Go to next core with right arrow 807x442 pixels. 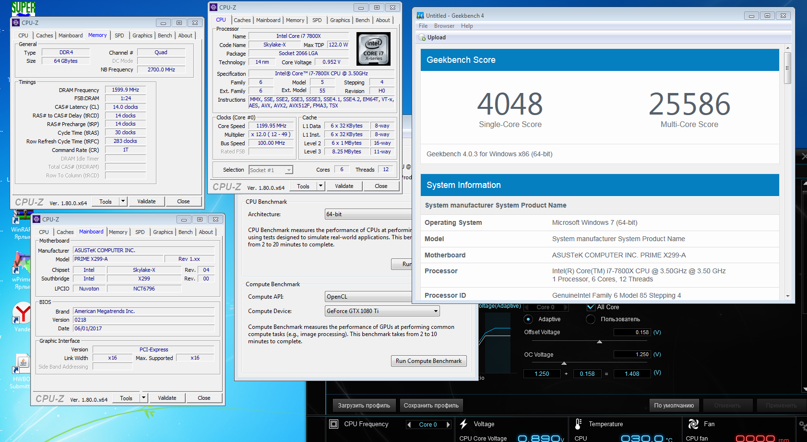(448, 425)
